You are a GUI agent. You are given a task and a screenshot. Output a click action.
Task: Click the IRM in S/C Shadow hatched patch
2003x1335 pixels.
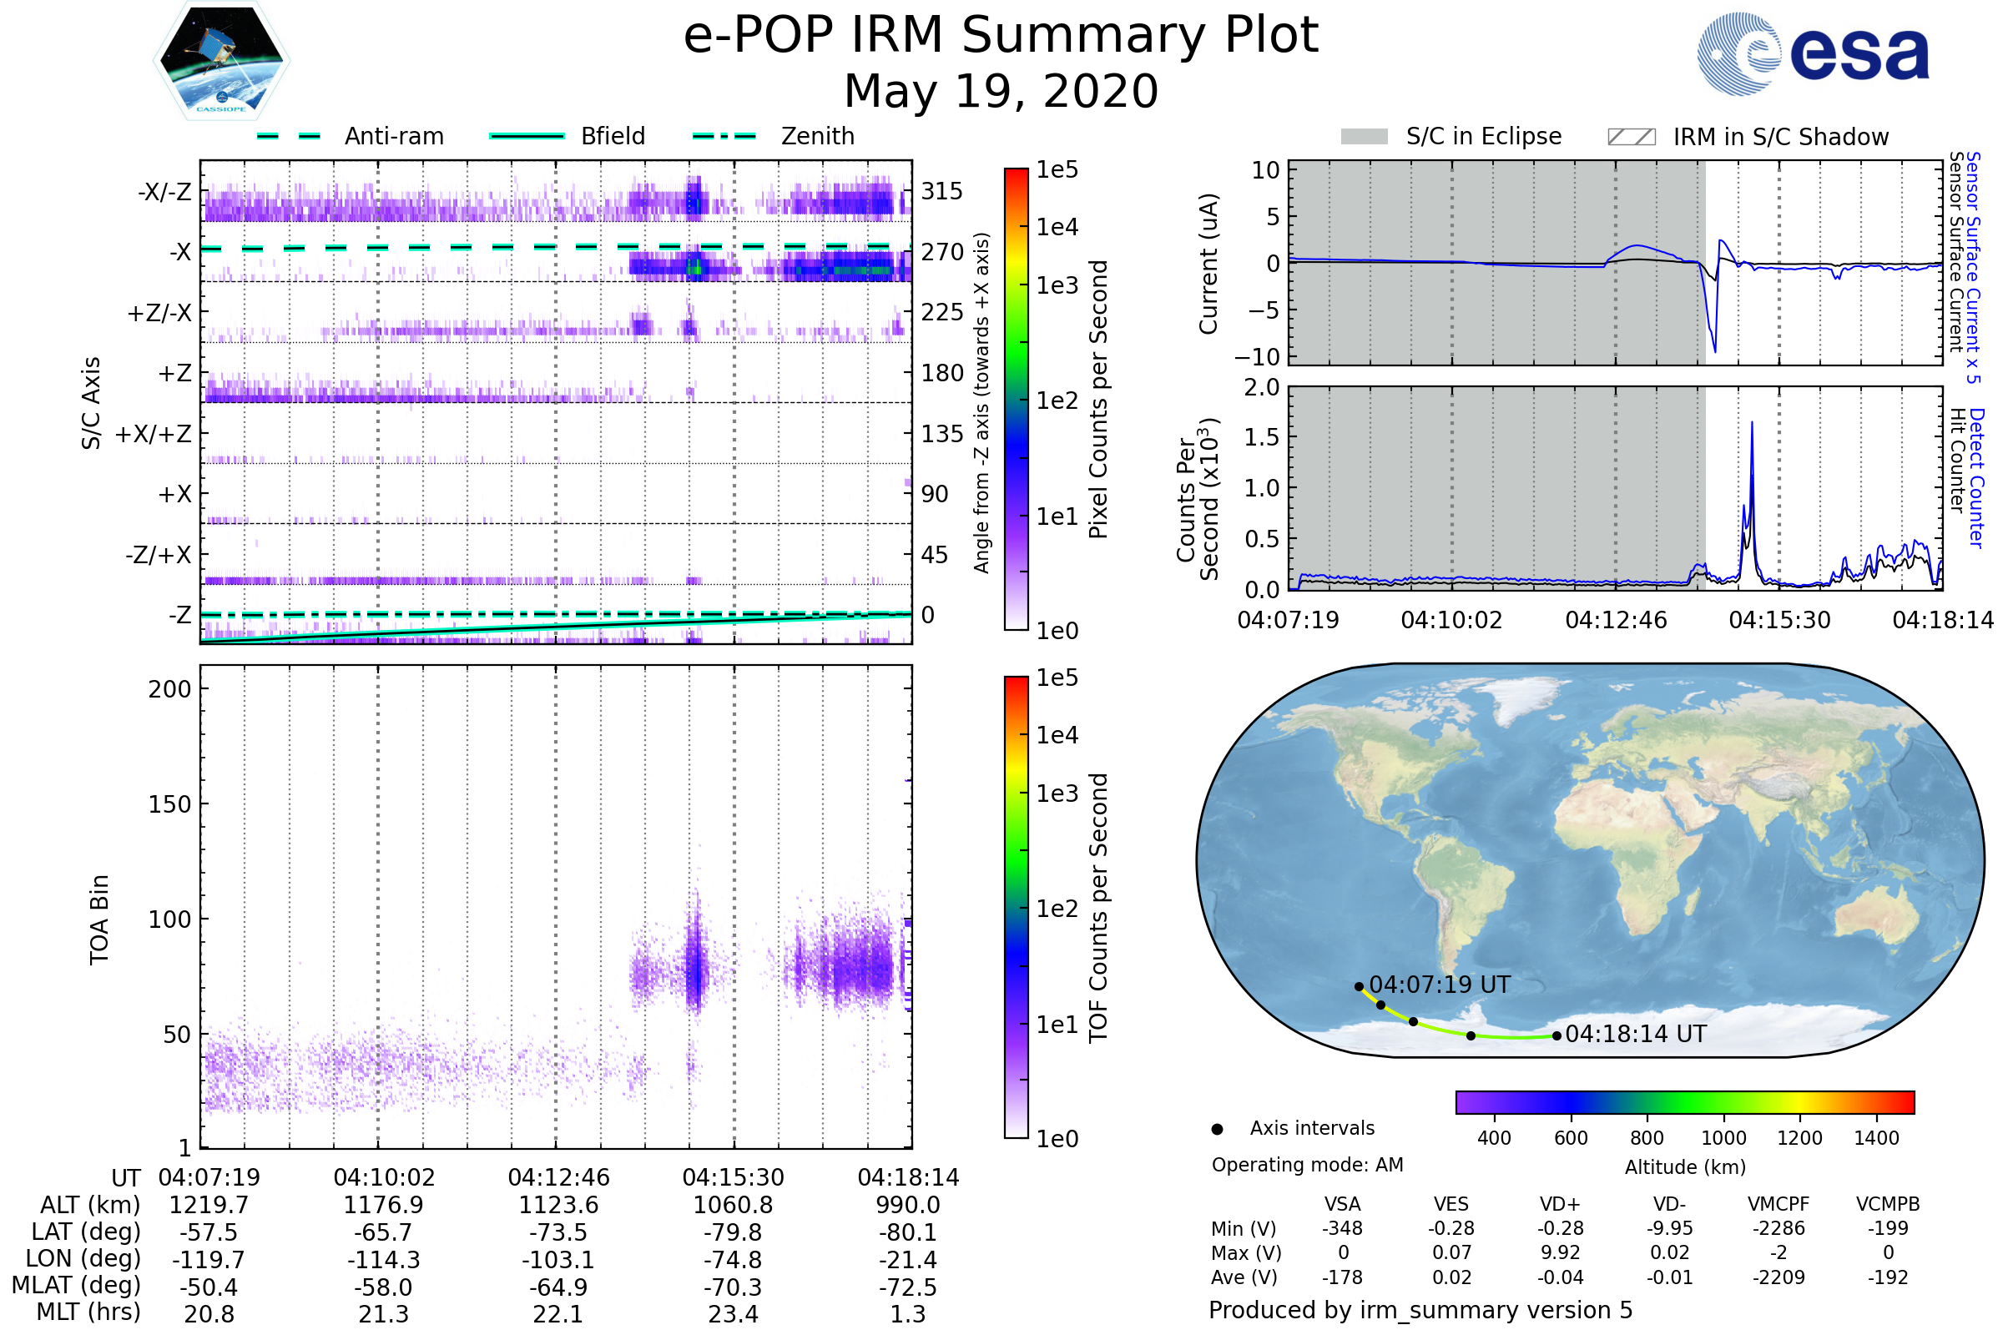[x=1631, y=137]
